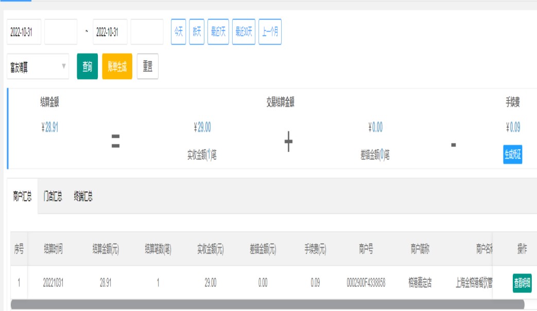Viewport: 537px width, 311px height.
Task: Focus the empty end time input box
Action: tap(147, 32)
